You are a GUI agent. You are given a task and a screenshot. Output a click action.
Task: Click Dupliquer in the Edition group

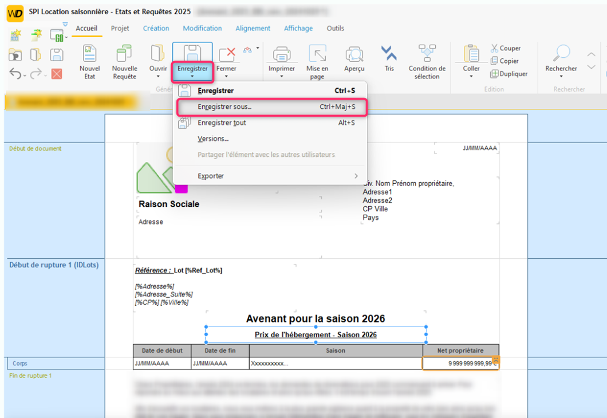tap(509, 73)
